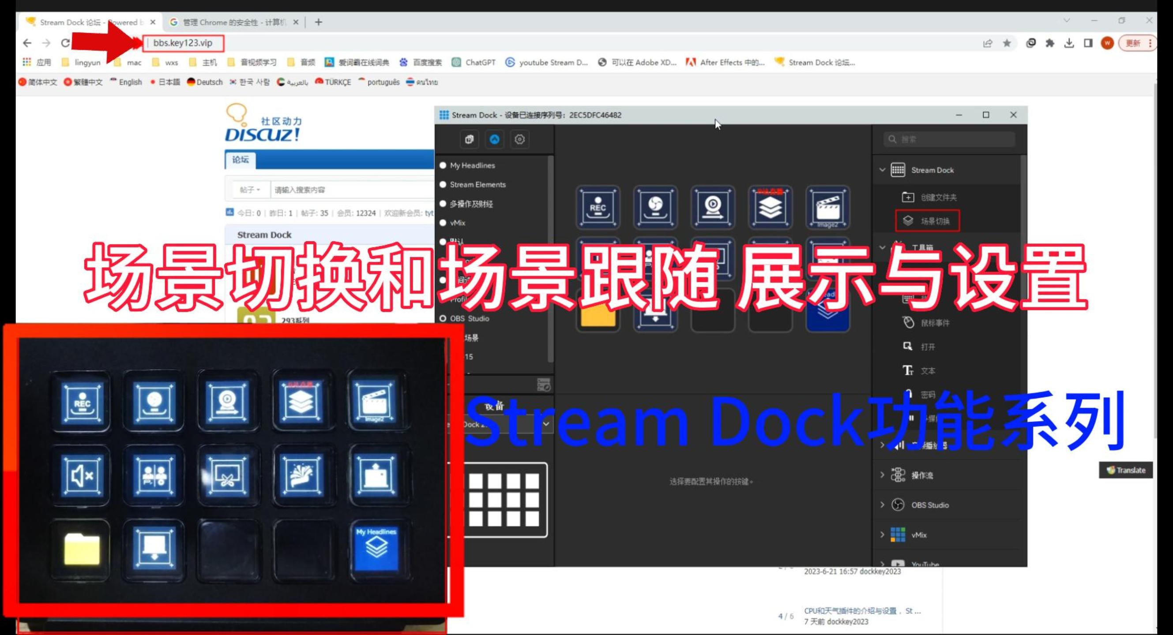Viewport: 1173px width, 635px height.
Task: Expand the vMix action group chevron
Action: tap(883, 535)
